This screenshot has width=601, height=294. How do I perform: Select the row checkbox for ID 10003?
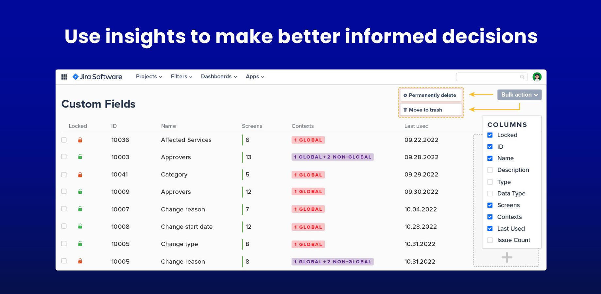(x=64, y=156)
